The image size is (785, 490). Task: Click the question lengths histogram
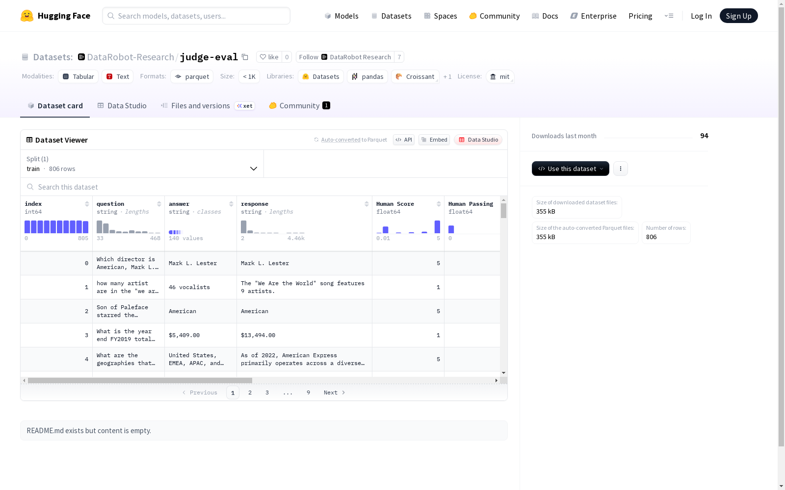(x=129, y=227)
